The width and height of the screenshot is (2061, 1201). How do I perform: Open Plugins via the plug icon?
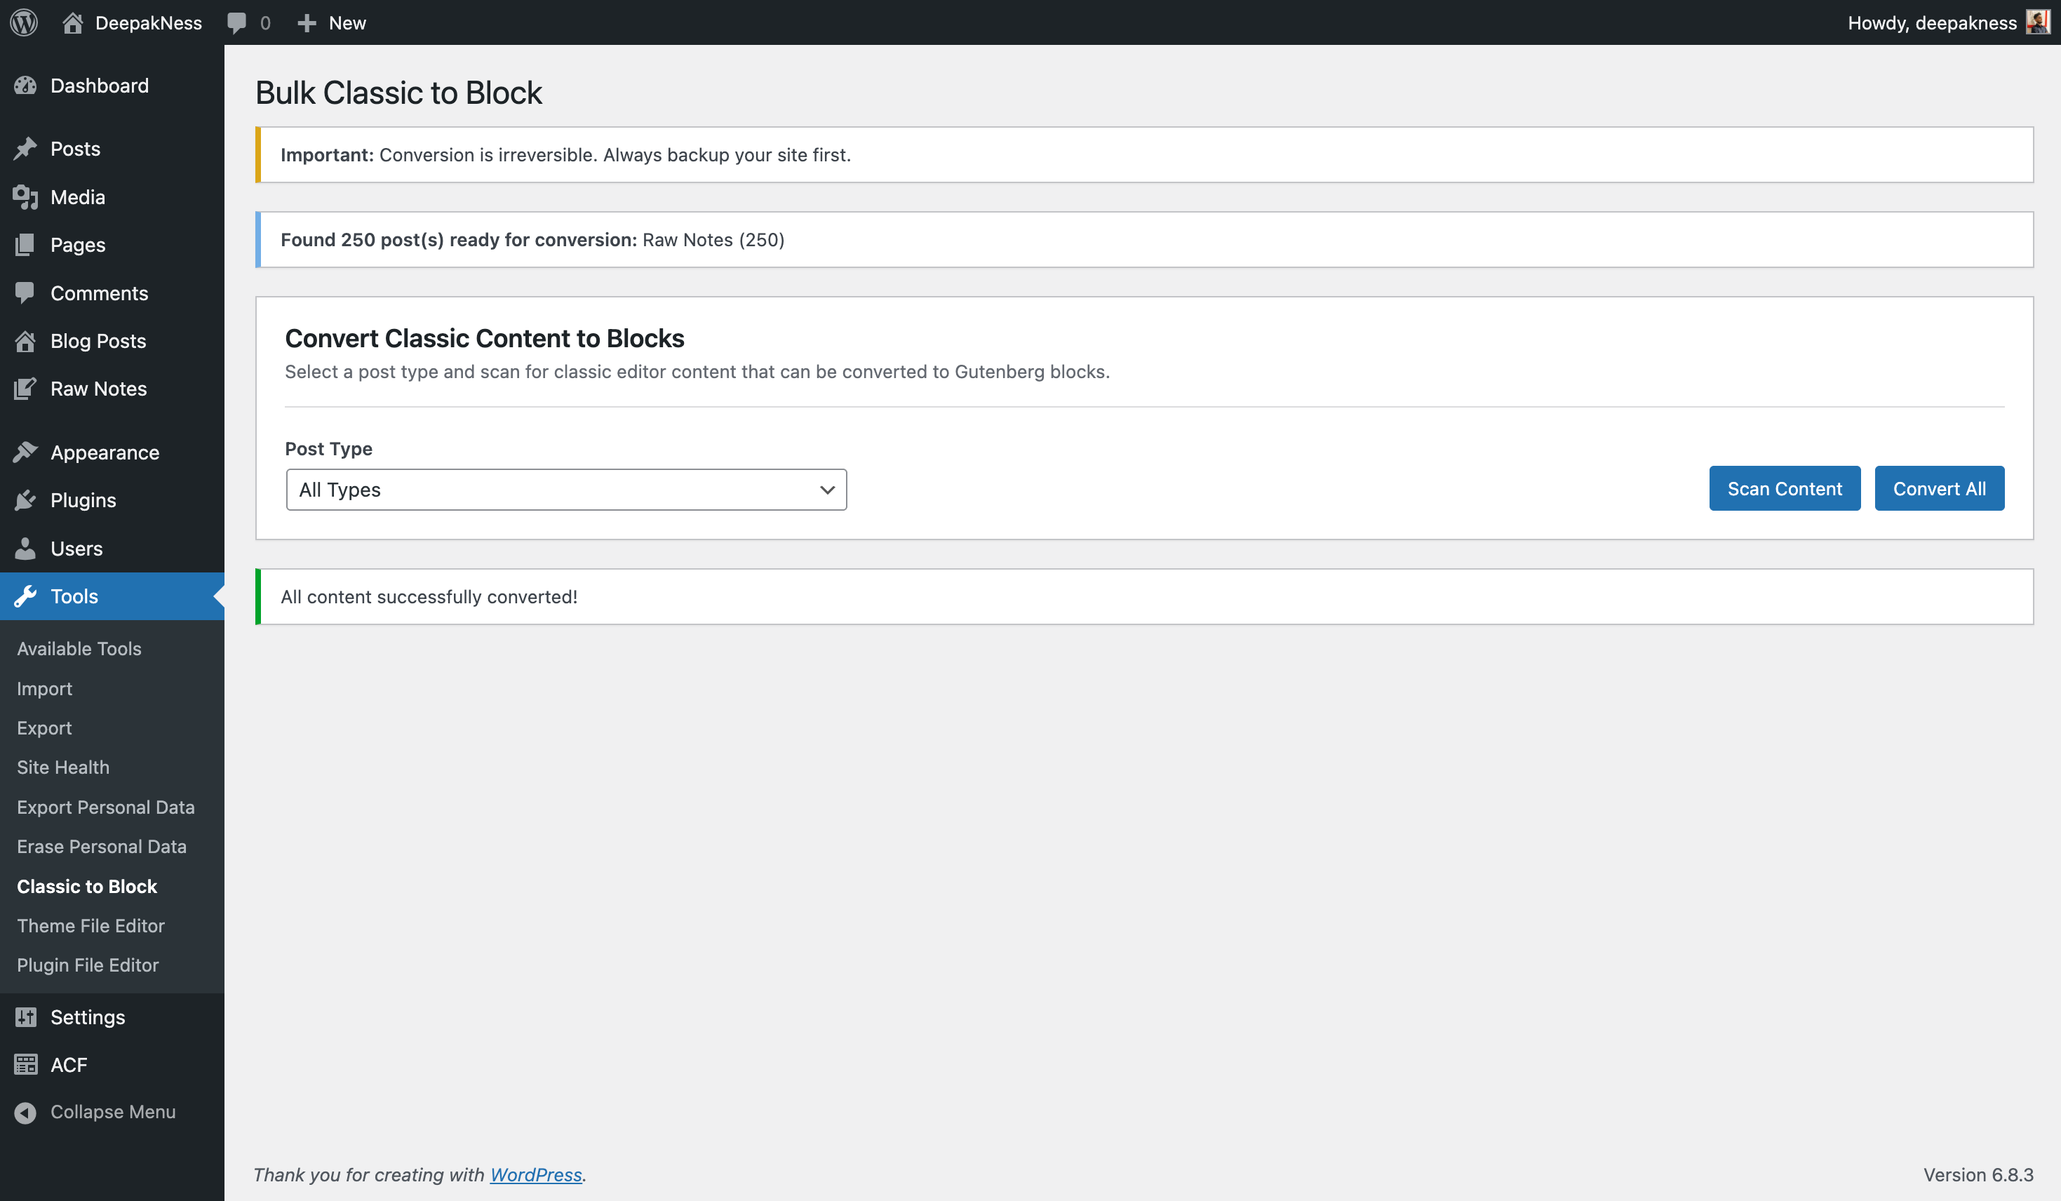pyautogui.click(x=25, y=500)
